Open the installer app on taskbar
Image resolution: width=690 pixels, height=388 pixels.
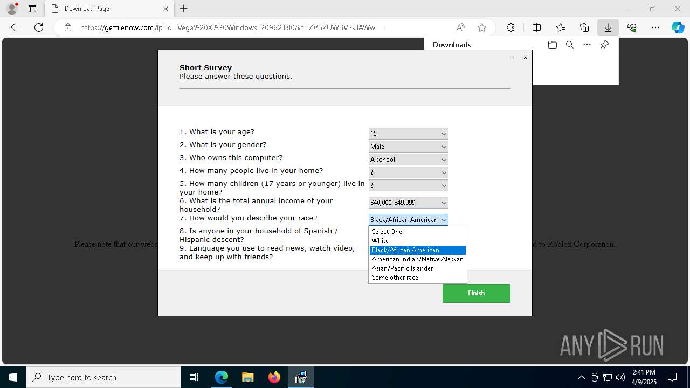[x=301, y=377]
